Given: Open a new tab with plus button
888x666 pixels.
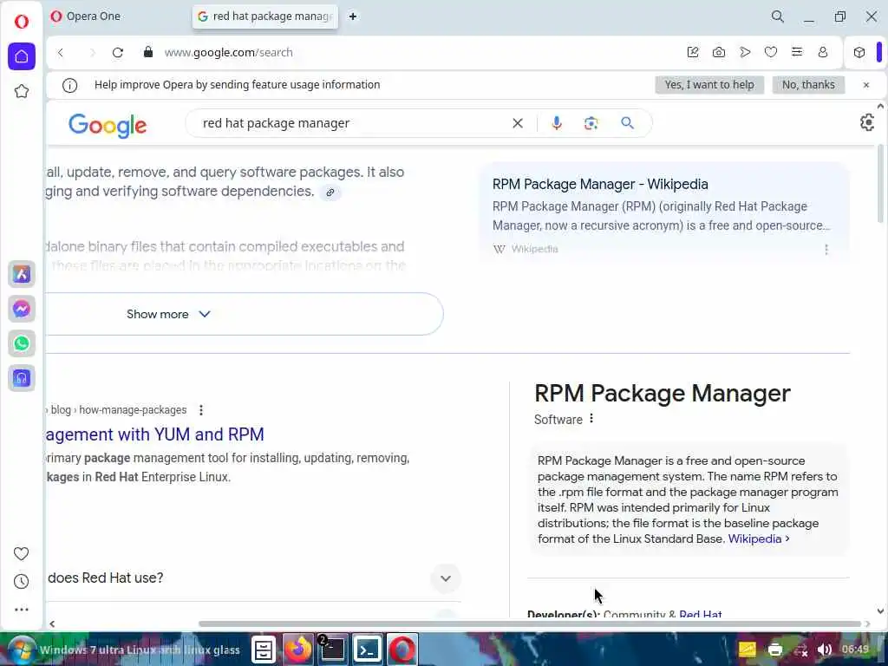Looking at the screenshot, I should 353,16.
